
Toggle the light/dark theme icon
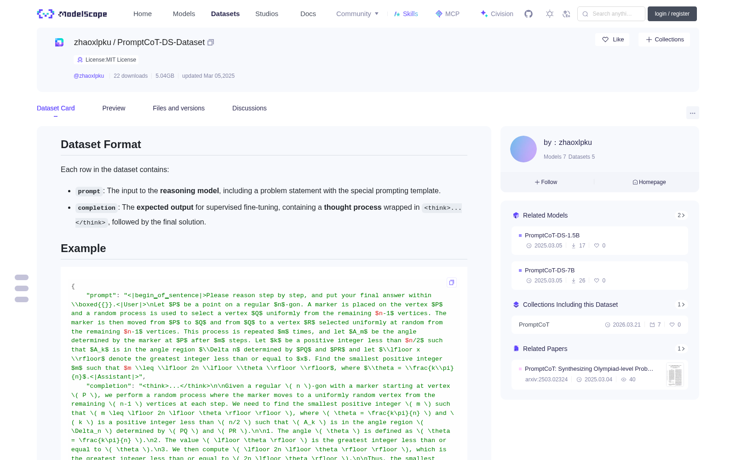coord(550,14)
